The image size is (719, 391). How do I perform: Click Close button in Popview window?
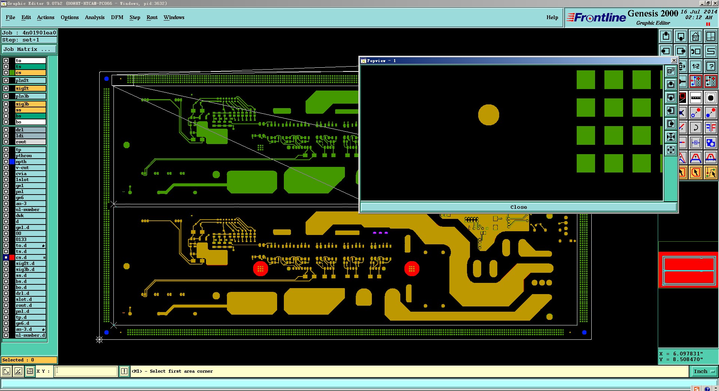[x=519, y=207]
